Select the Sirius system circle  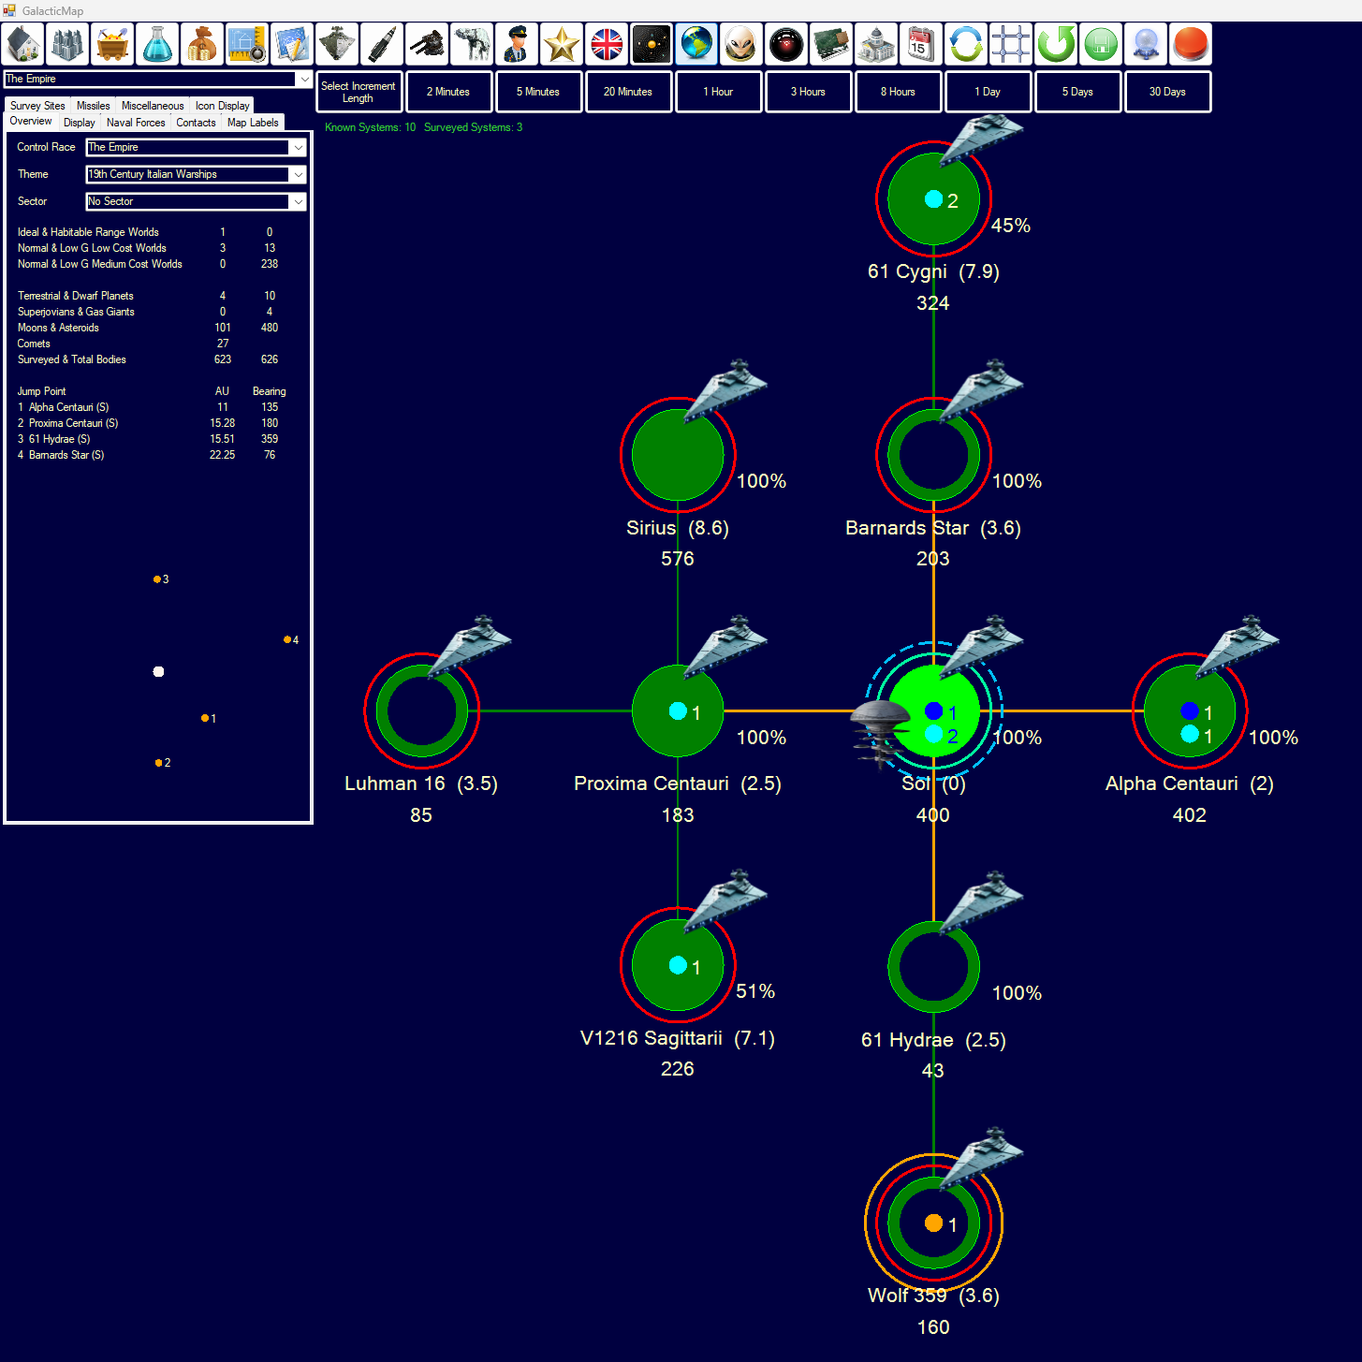pos(678,455)
